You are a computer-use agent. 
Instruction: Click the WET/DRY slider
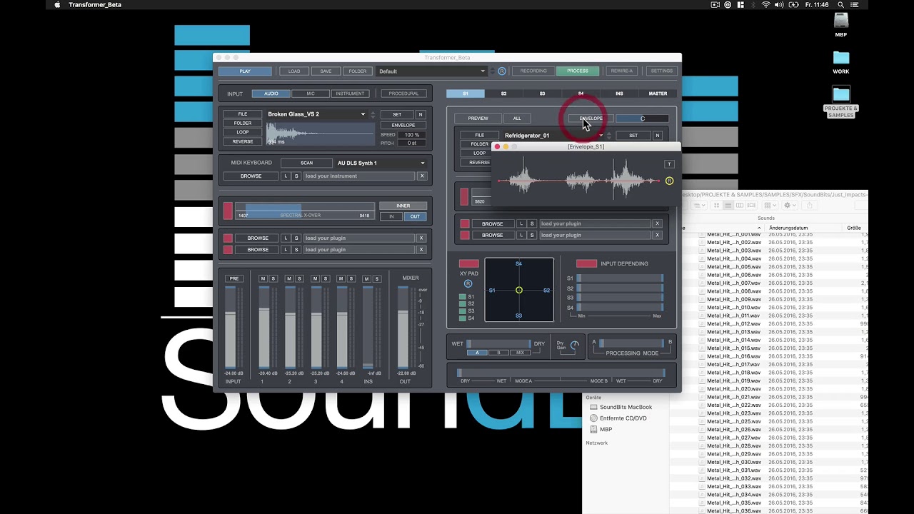pos(498,344)
